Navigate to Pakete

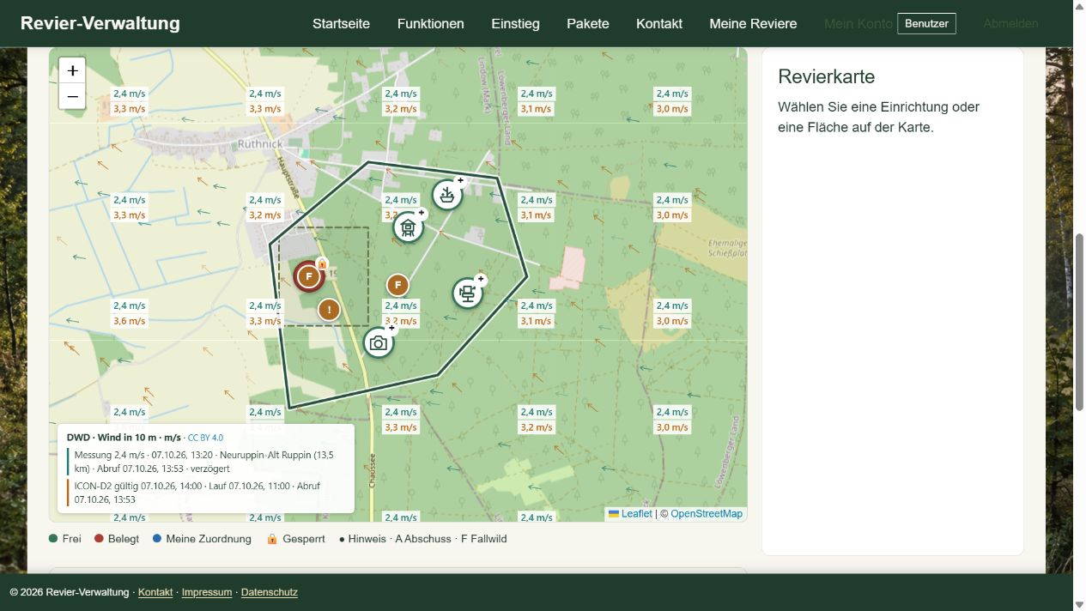(588, 24)
